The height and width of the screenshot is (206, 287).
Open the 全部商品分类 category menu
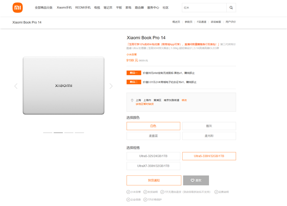click(44, 8)
